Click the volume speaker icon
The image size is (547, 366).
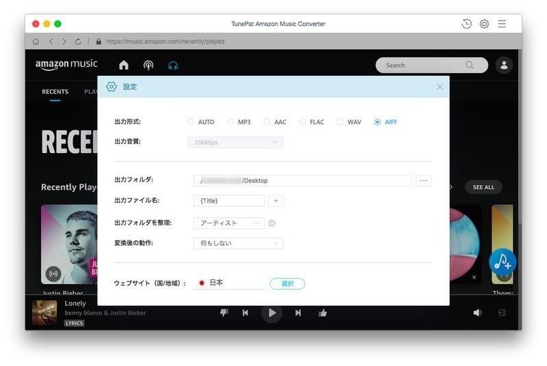(477, 313)
